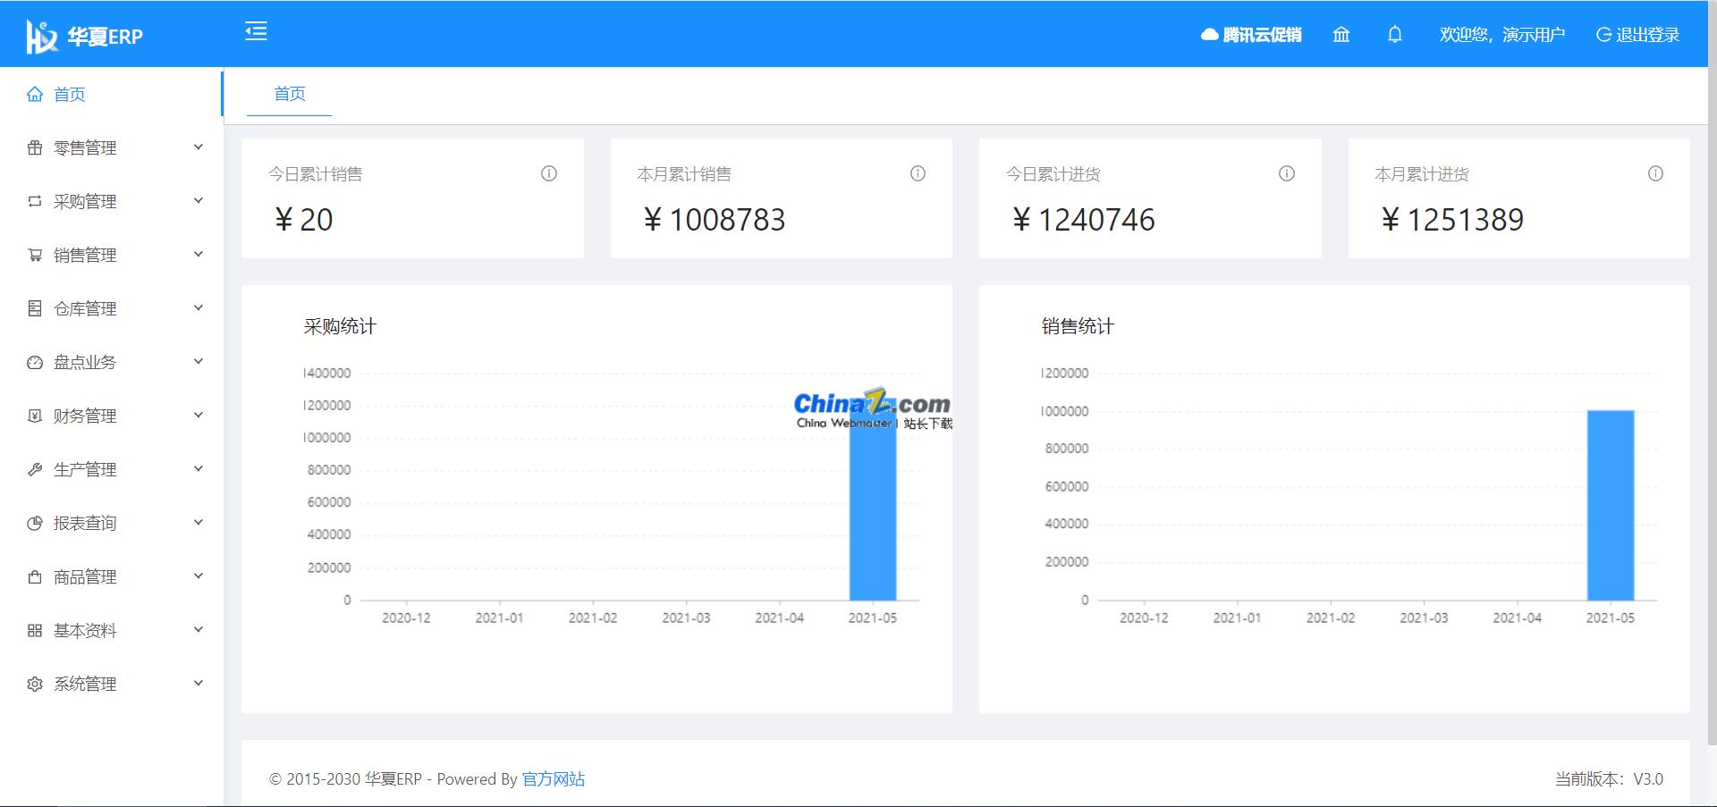Click the shopping cart icon for 销售管理
Screen dimensions: 1717x807
coord(35,255)
